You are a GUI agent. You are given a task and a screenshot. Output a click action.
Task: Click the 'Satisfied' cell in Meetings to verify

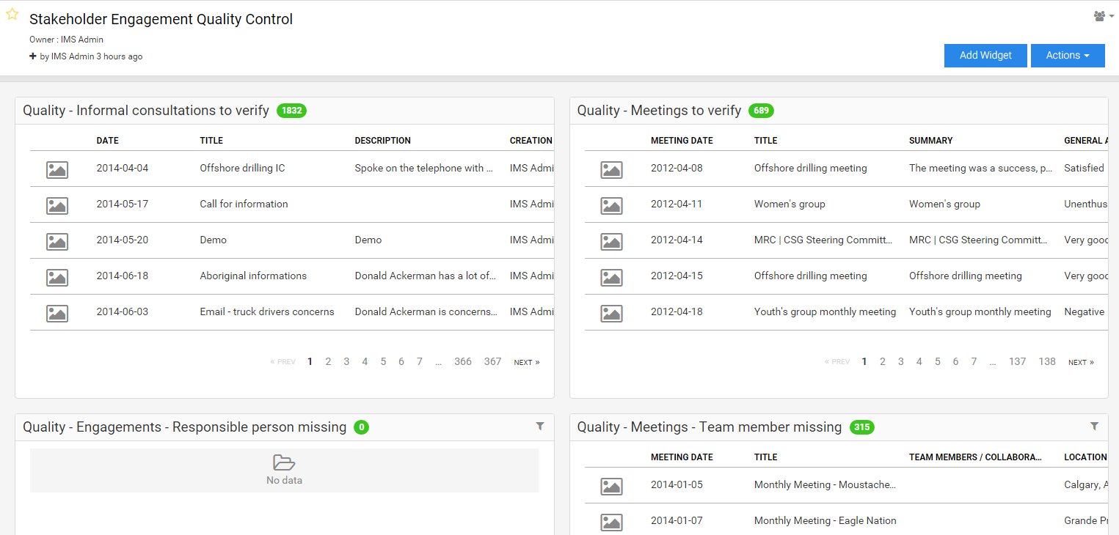[x=1084, y=169]
